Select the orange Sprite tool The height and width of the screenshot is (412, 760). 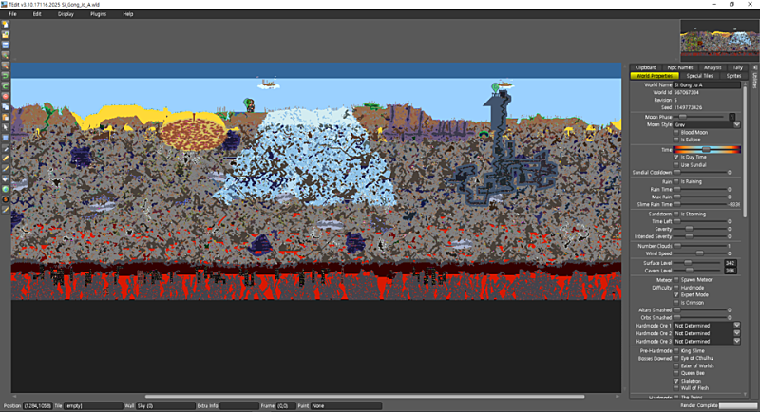click(x=6, y=199)
